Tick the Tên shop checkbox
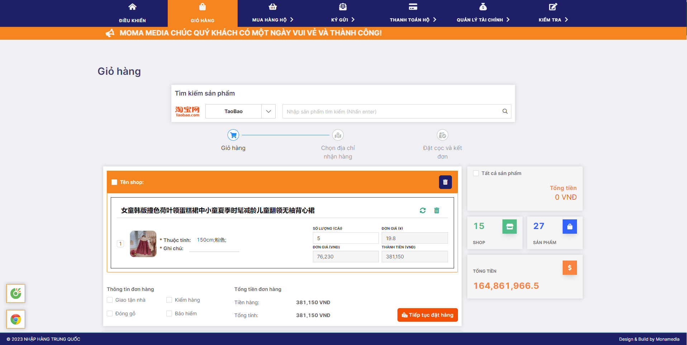The height and width of the screenshot is (345, 687). point(114,182)
